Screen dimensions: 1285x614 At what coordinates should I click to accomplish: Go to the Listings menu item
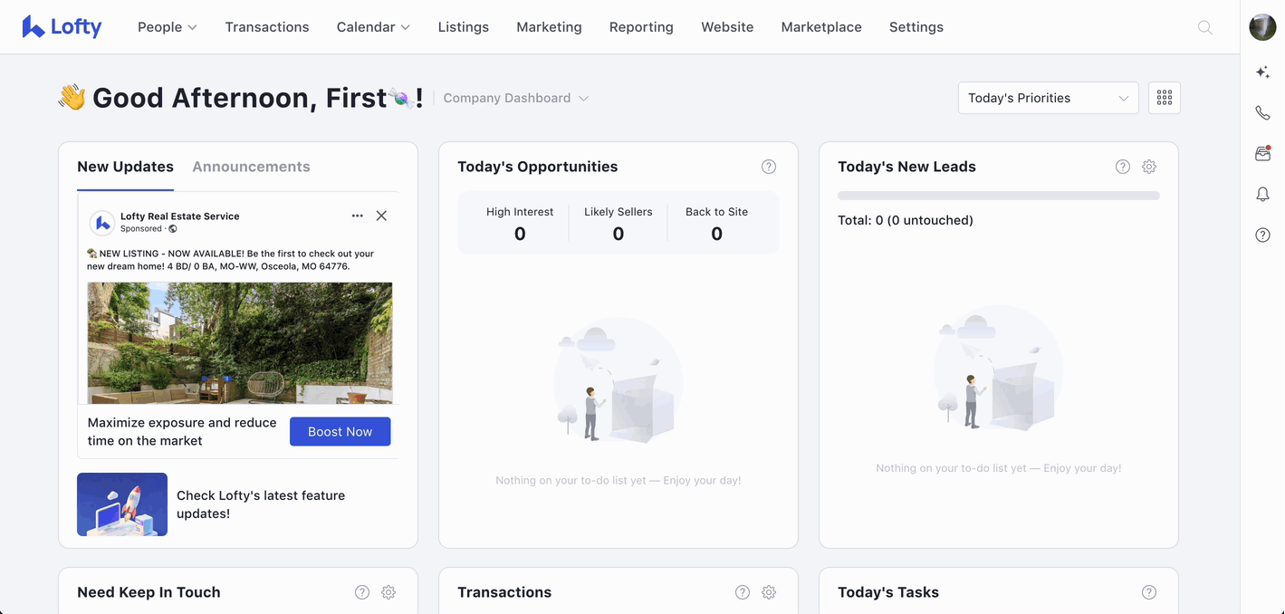point(463,27)
